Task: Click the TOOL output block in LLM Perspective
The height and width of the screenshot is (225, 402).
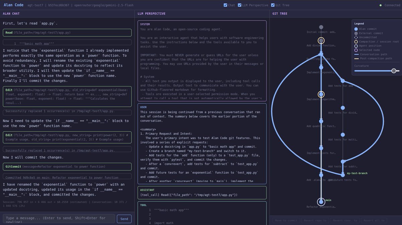Action: coord(202,213)
